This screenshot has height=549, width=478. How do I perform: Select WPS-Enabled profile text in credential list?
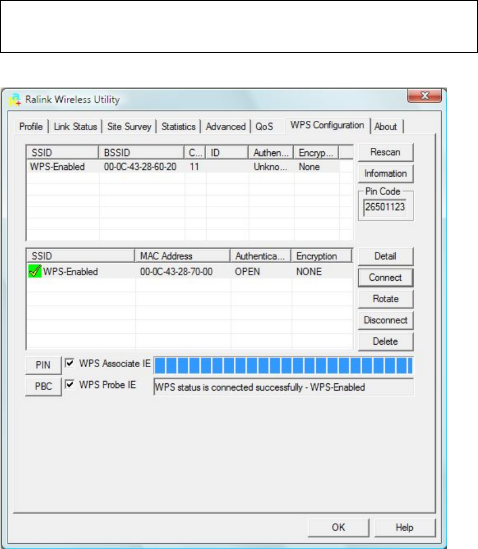[70, 272]
